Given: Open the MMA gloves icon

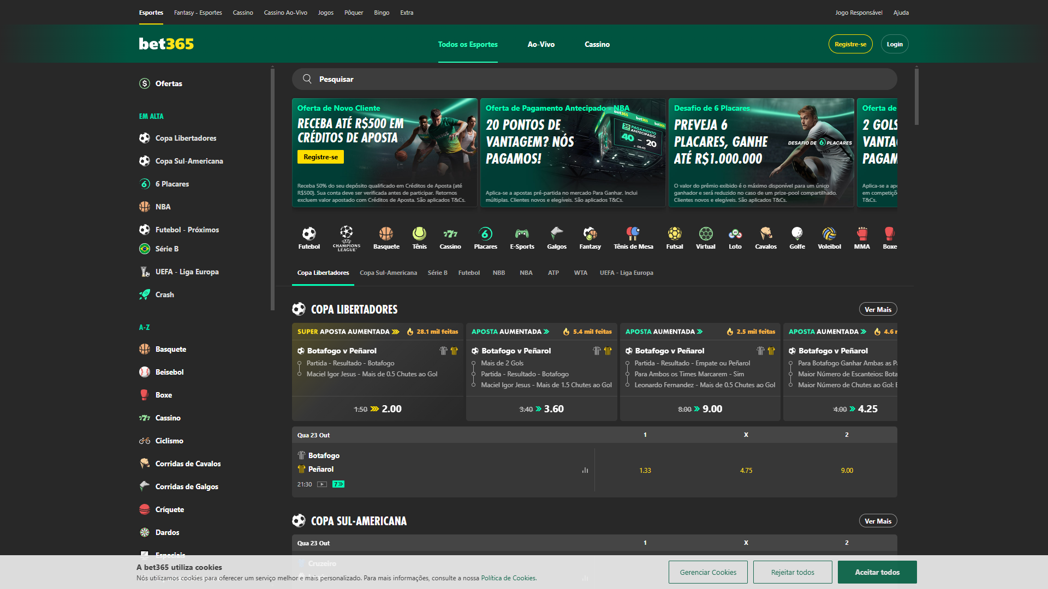Looking at the screenshot, I should (862, 238).
